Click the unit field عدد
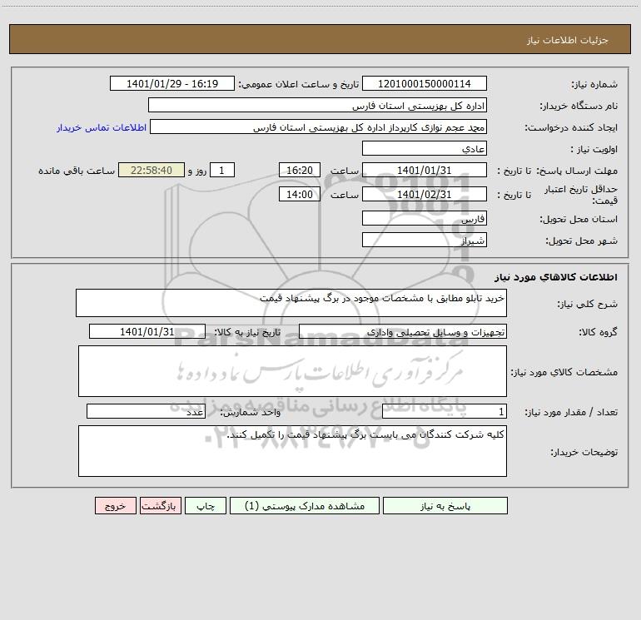641x620 pixels. [146, 411]
